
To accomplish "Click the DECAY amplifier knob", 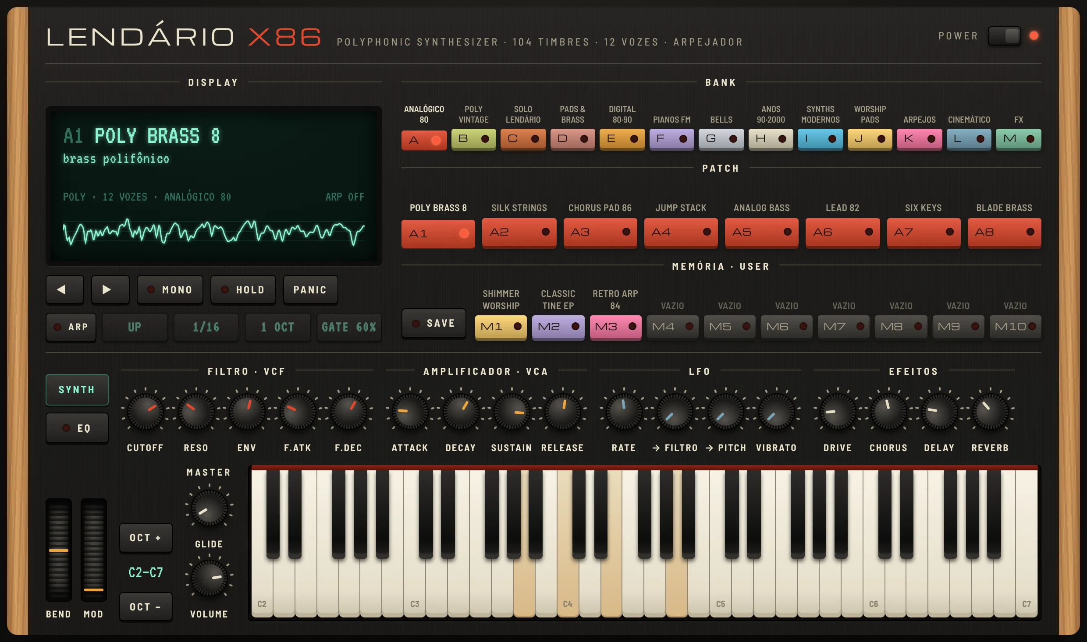I will coord(461,411).
